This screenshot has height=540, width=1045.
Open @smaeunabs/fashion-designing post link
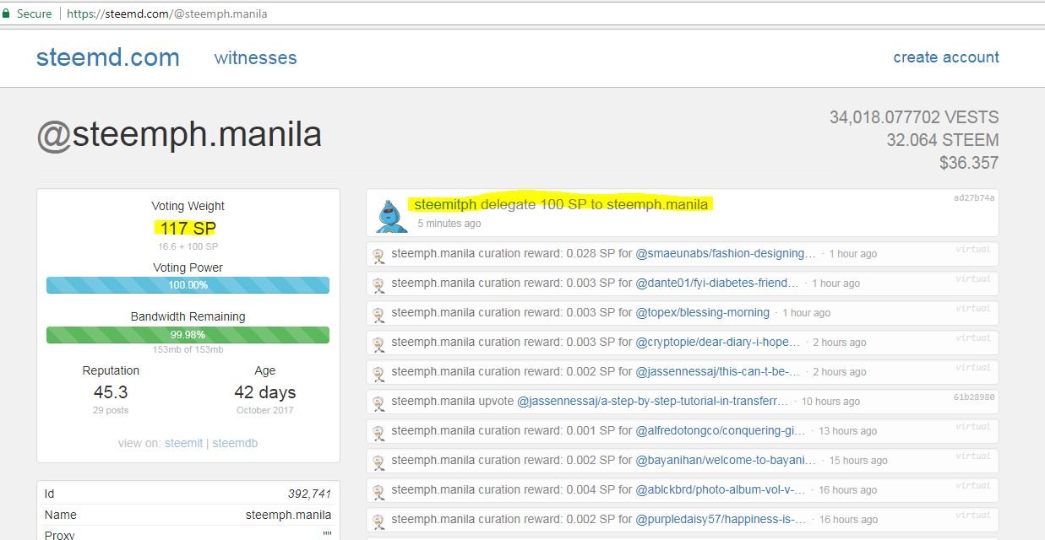[726, 253]
